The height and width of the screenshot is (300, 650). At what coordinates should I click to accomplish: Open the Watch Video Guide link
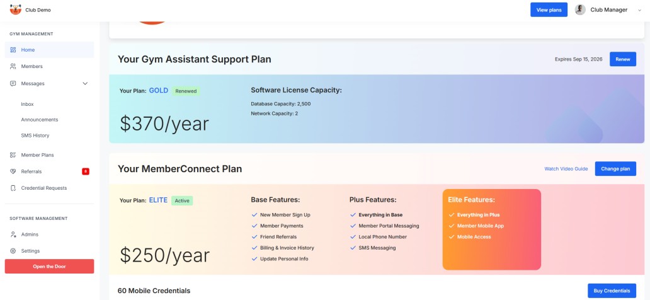coord(566,169)
